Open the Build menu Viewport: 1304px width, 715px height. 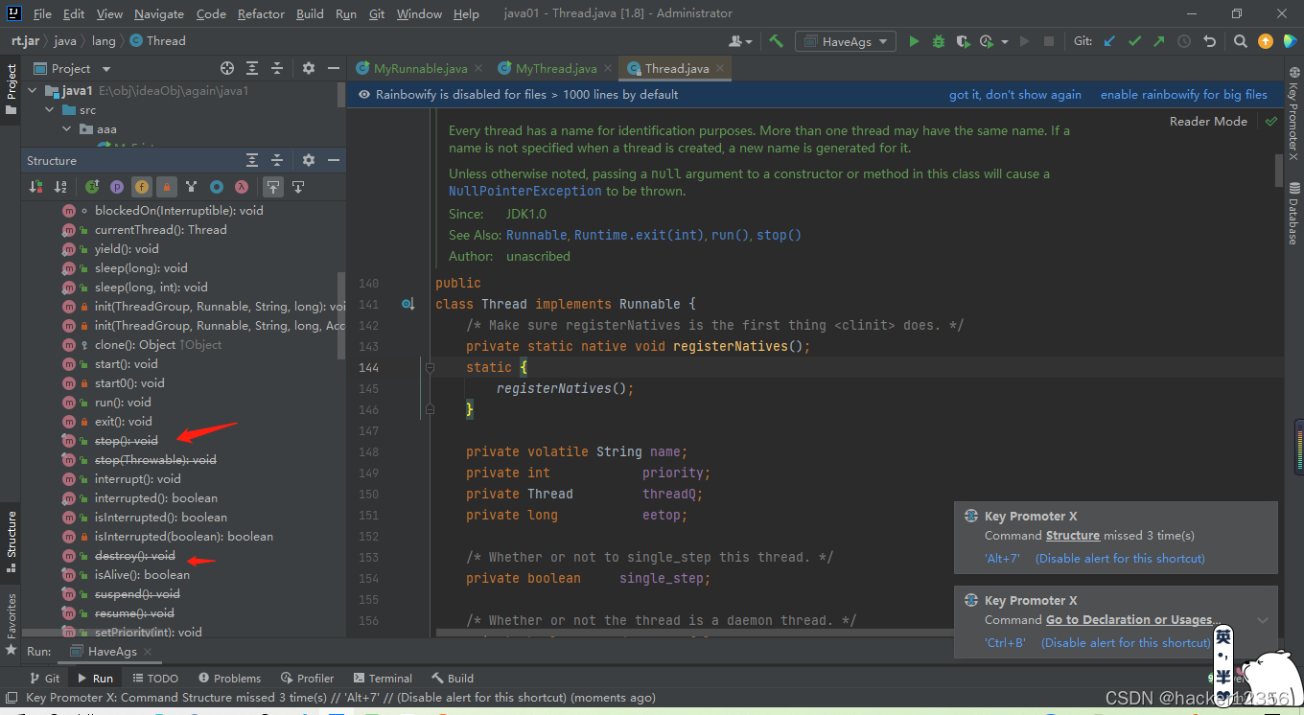coord(310,14)
